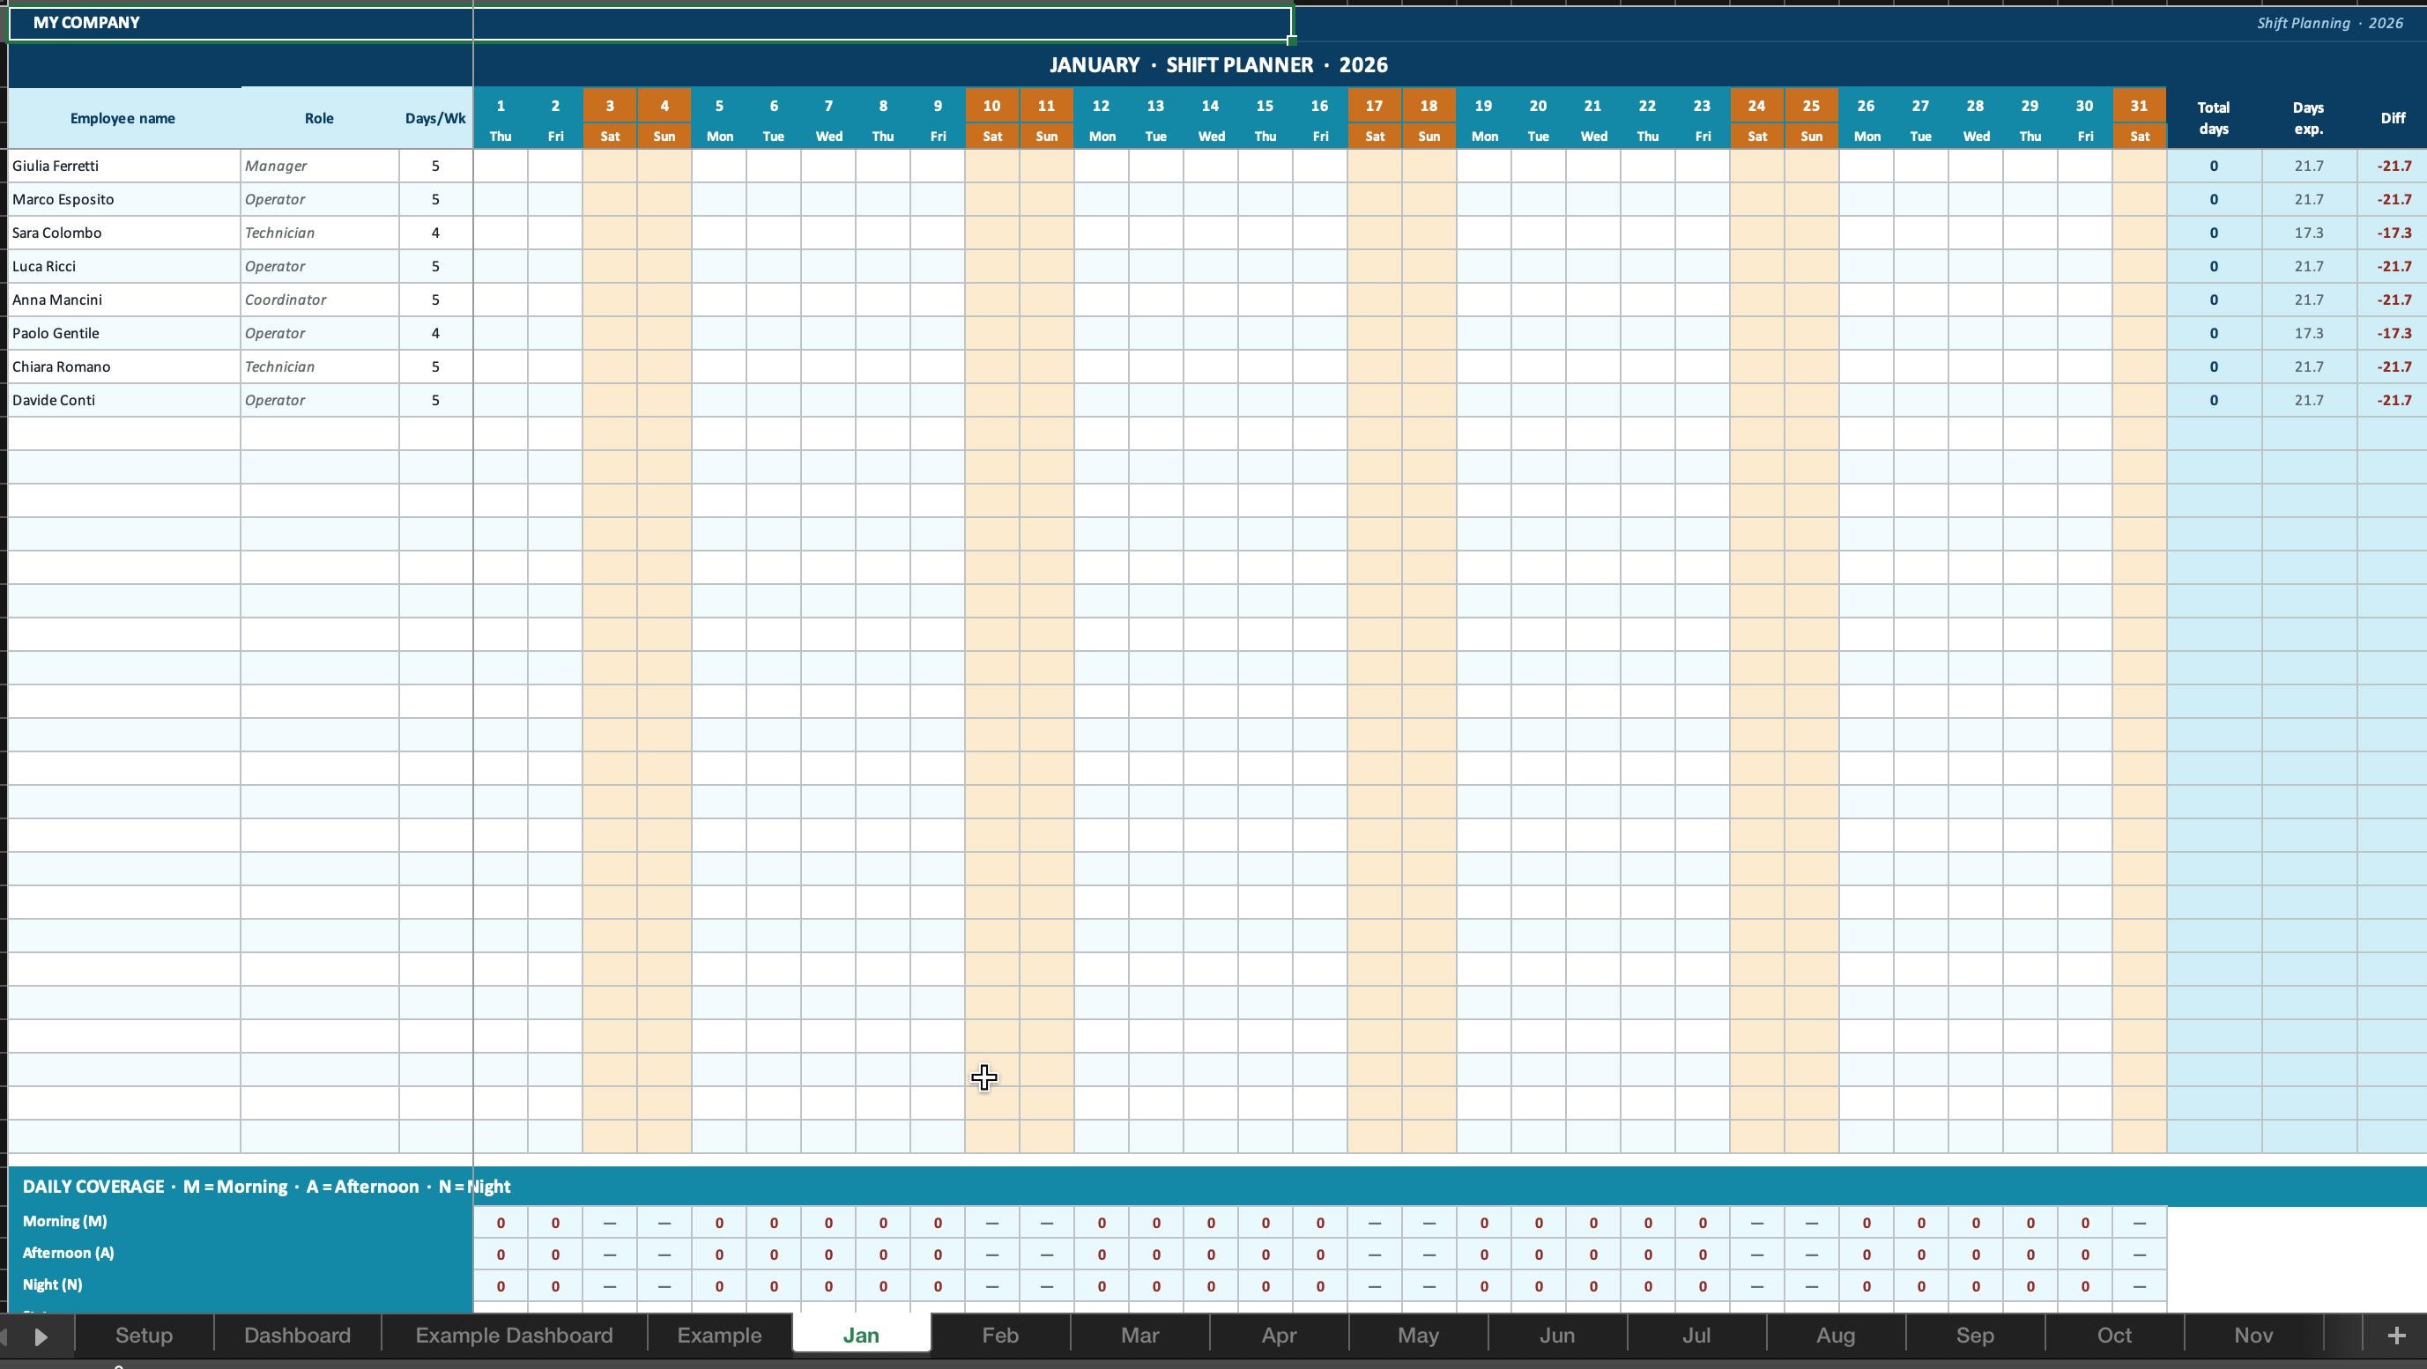
Task: Select Davide Conti's Total days value 0
Action: click(2214, 400)
